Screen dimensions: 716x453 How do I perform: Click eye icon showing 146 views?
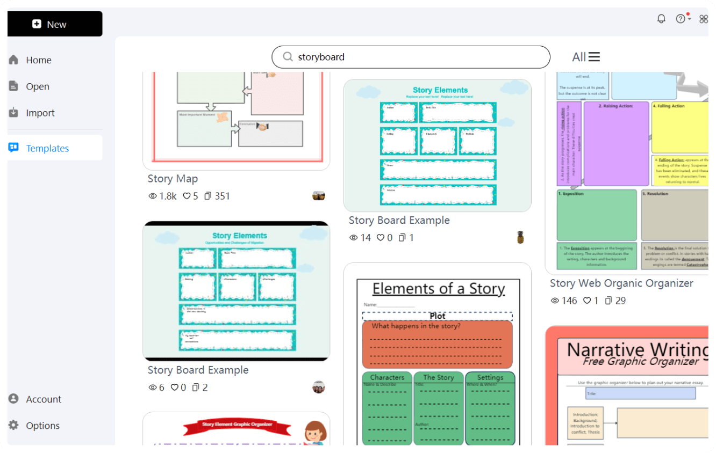[x=555, y=301]
